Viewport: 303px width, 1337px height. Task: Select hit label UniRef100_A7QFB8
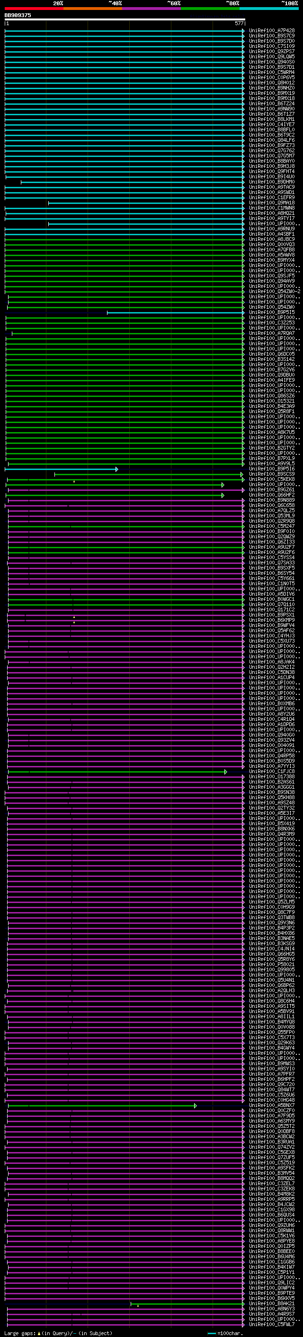pyautogui.click(x=272, y=249)
